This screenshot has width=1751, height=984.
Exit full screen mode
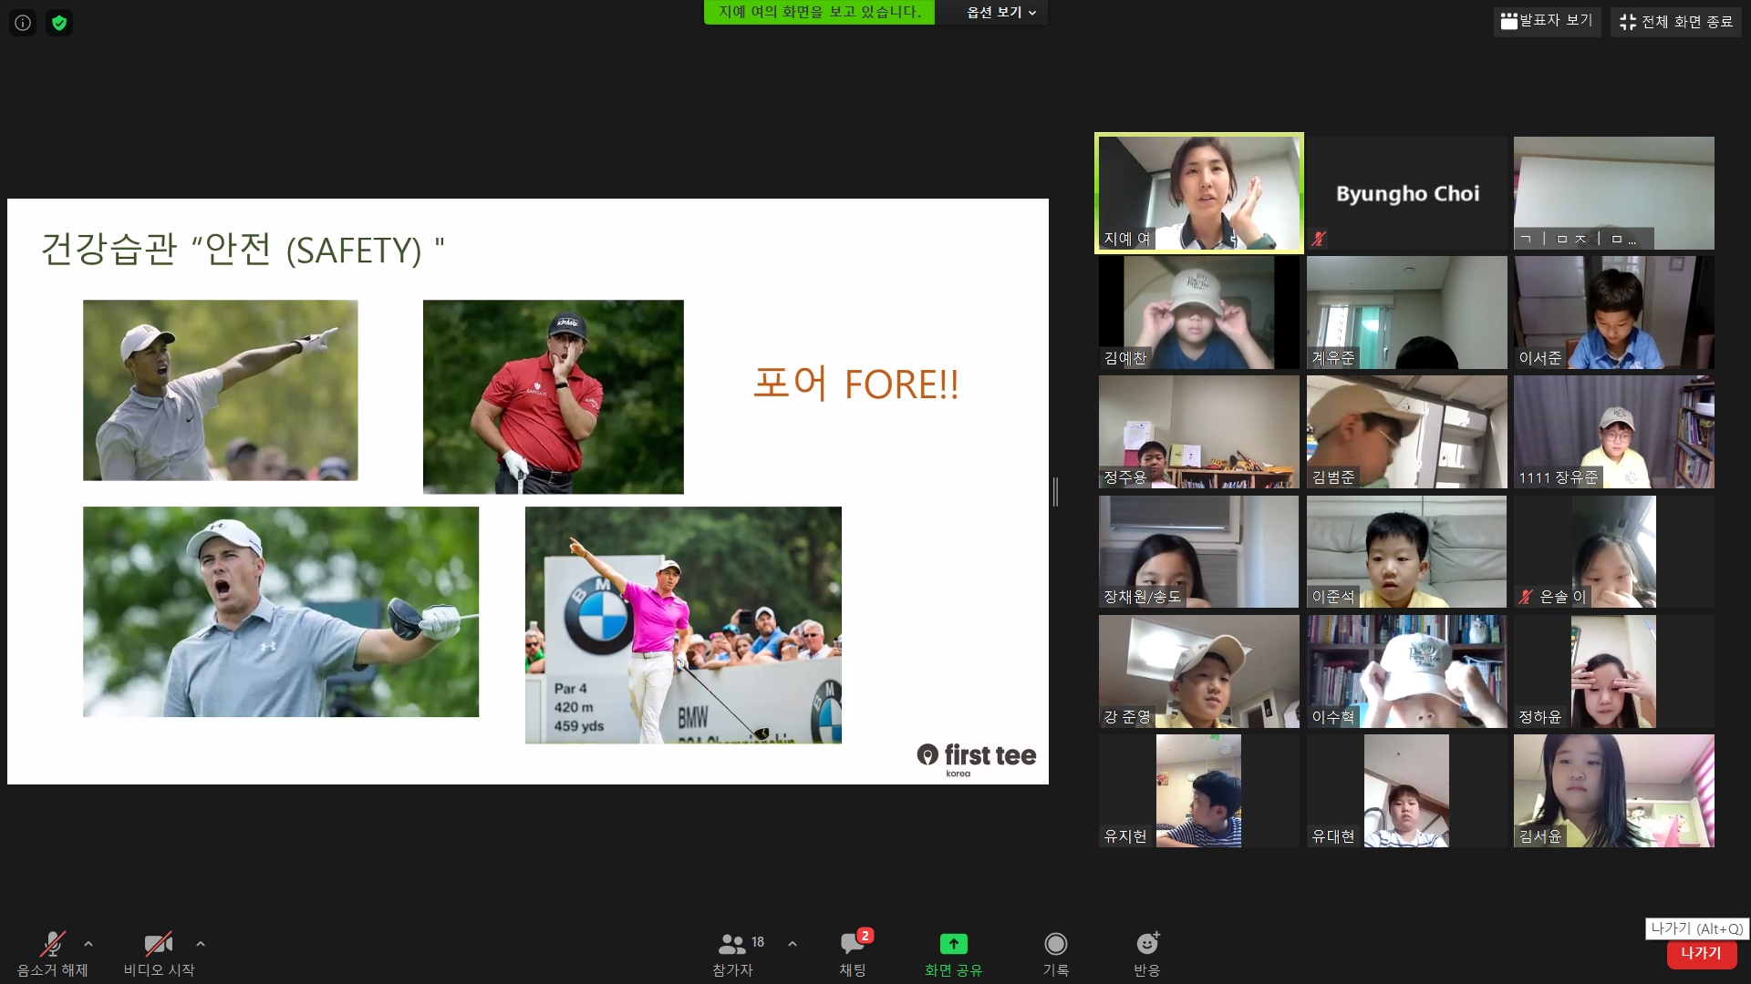(1675, 22)
